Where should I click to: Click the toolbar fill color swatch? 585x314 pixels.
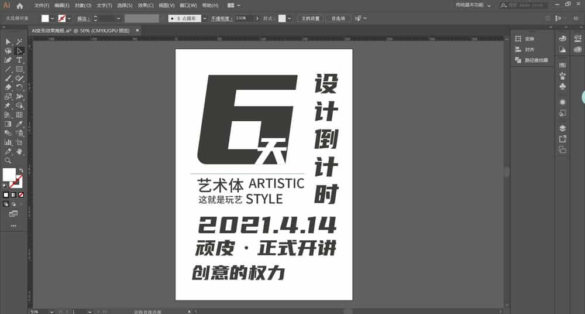click(9, 175)
